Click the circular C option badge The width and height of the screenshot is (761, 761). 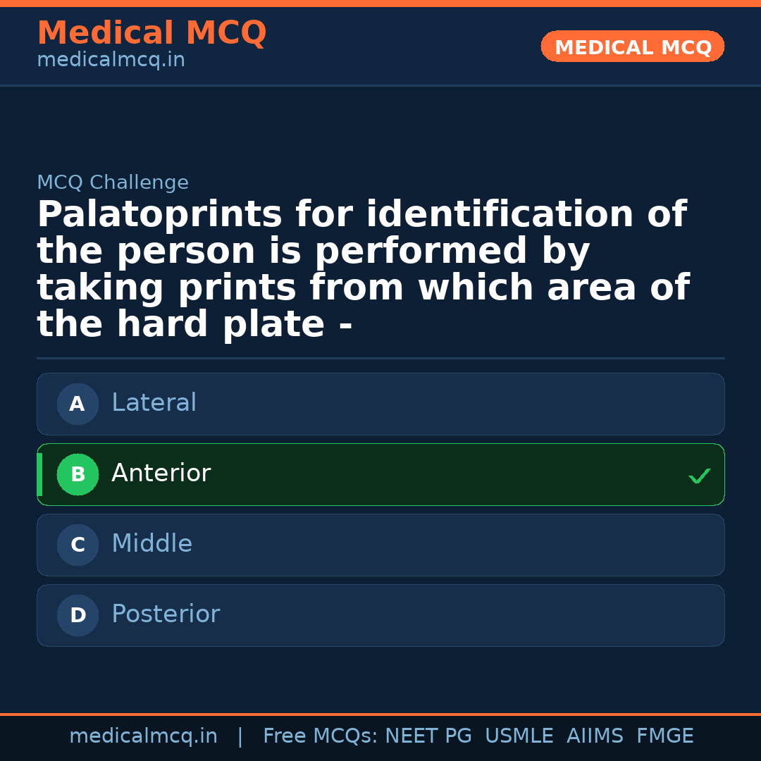78,545
